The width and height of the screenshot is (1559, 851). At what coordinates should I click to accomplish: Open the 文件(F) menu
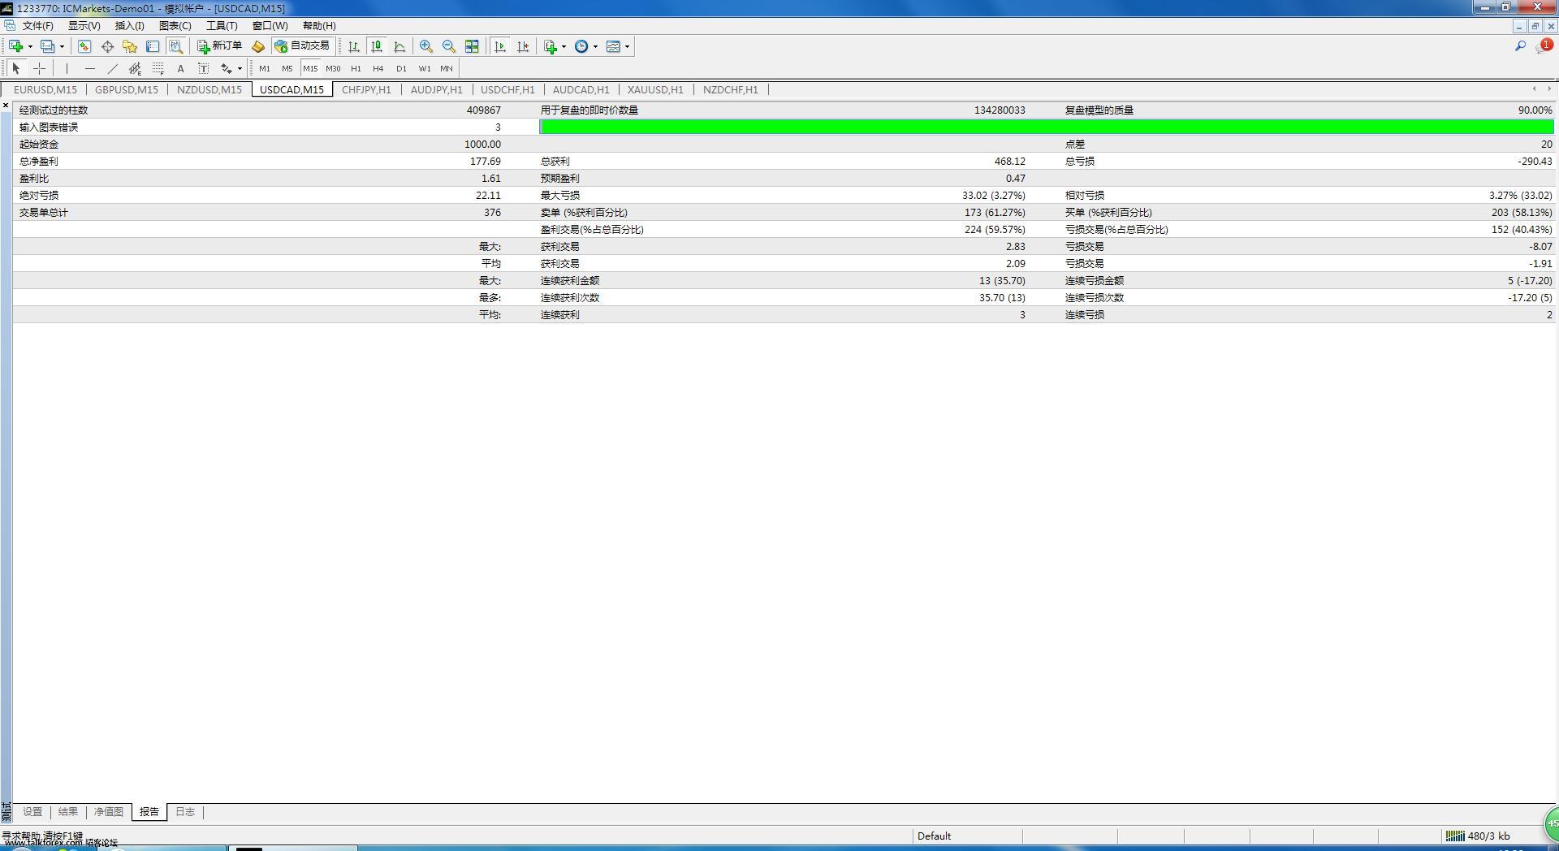(x=37, y=26)
